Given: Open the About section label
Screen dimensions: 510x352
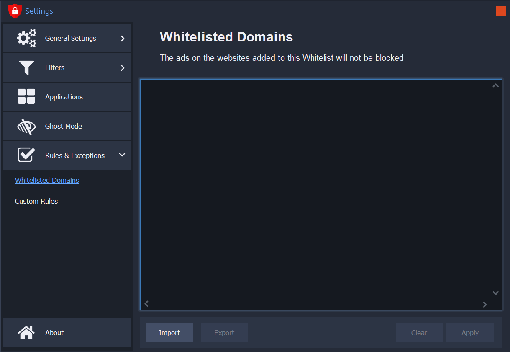Looking at the screenshot, I should (54, 333).
